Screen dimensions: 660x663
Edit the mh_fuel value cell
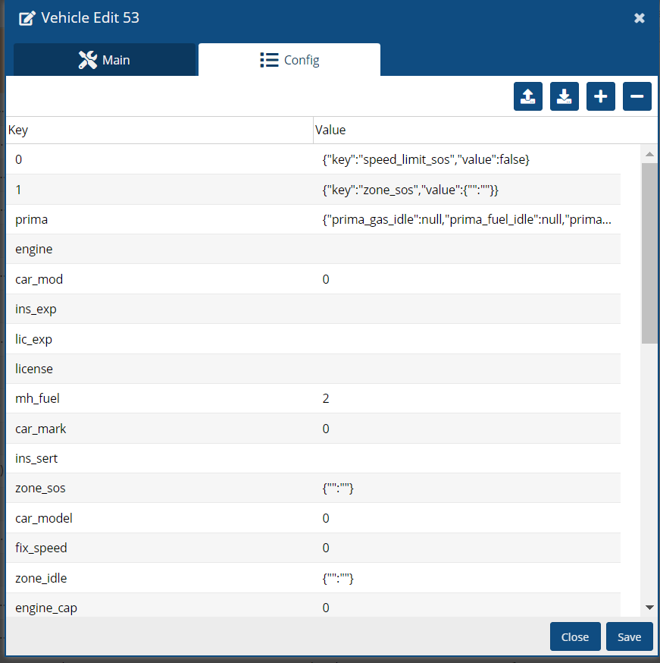(466, 398)
